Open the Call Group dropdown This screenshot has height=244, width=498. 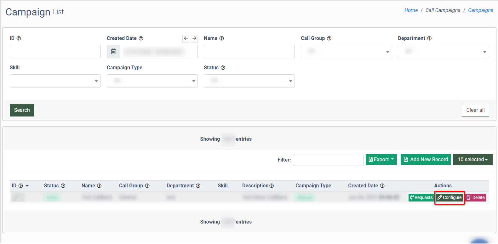click(346, 52)
